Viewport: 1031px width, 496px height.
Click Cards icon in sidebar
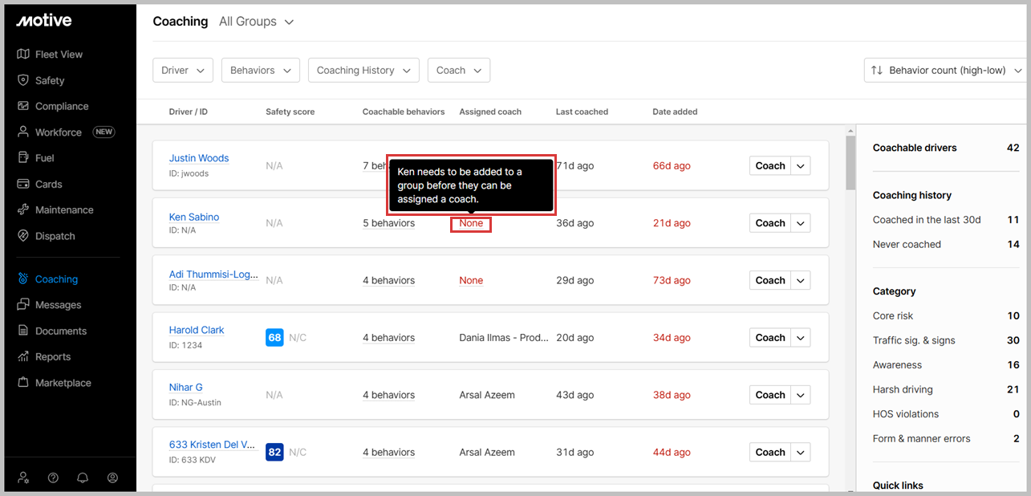[x=23, y=184]
